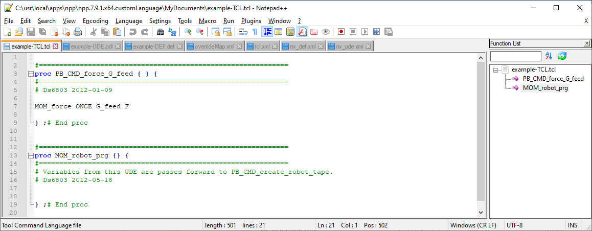Click the Save All toolbar icon
The height and width of the screenshot is (231, 592).
pos(42,32)
